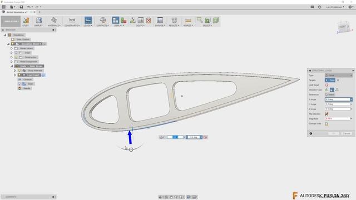Open the Display menu
Image resolution: width=356 pixels, height=200 pixels.
119,26
